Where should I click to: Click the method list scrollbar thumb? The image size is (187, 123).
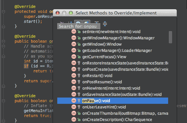(x=170, y=37)
